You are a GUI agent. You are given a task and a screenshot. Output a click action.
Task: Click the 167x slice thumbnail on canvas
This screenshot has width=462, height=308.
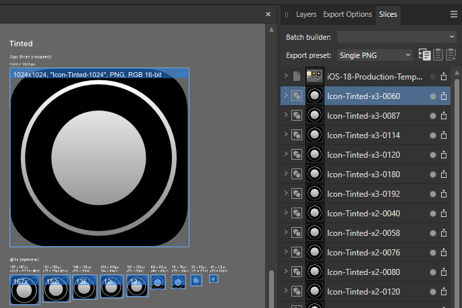24,288
